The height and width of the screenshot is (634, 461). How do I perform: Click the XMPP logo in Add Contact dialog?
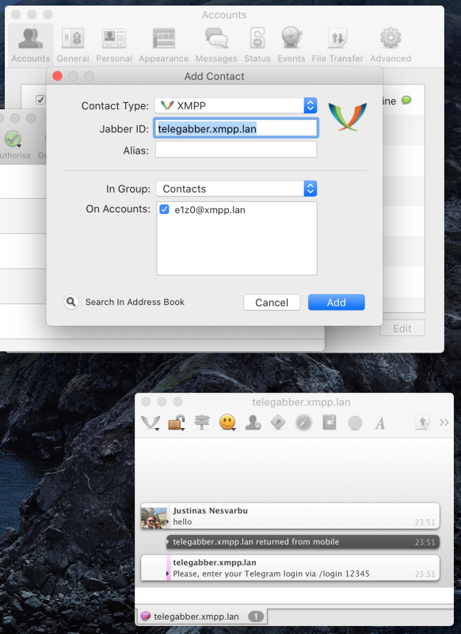coord(348,116)
